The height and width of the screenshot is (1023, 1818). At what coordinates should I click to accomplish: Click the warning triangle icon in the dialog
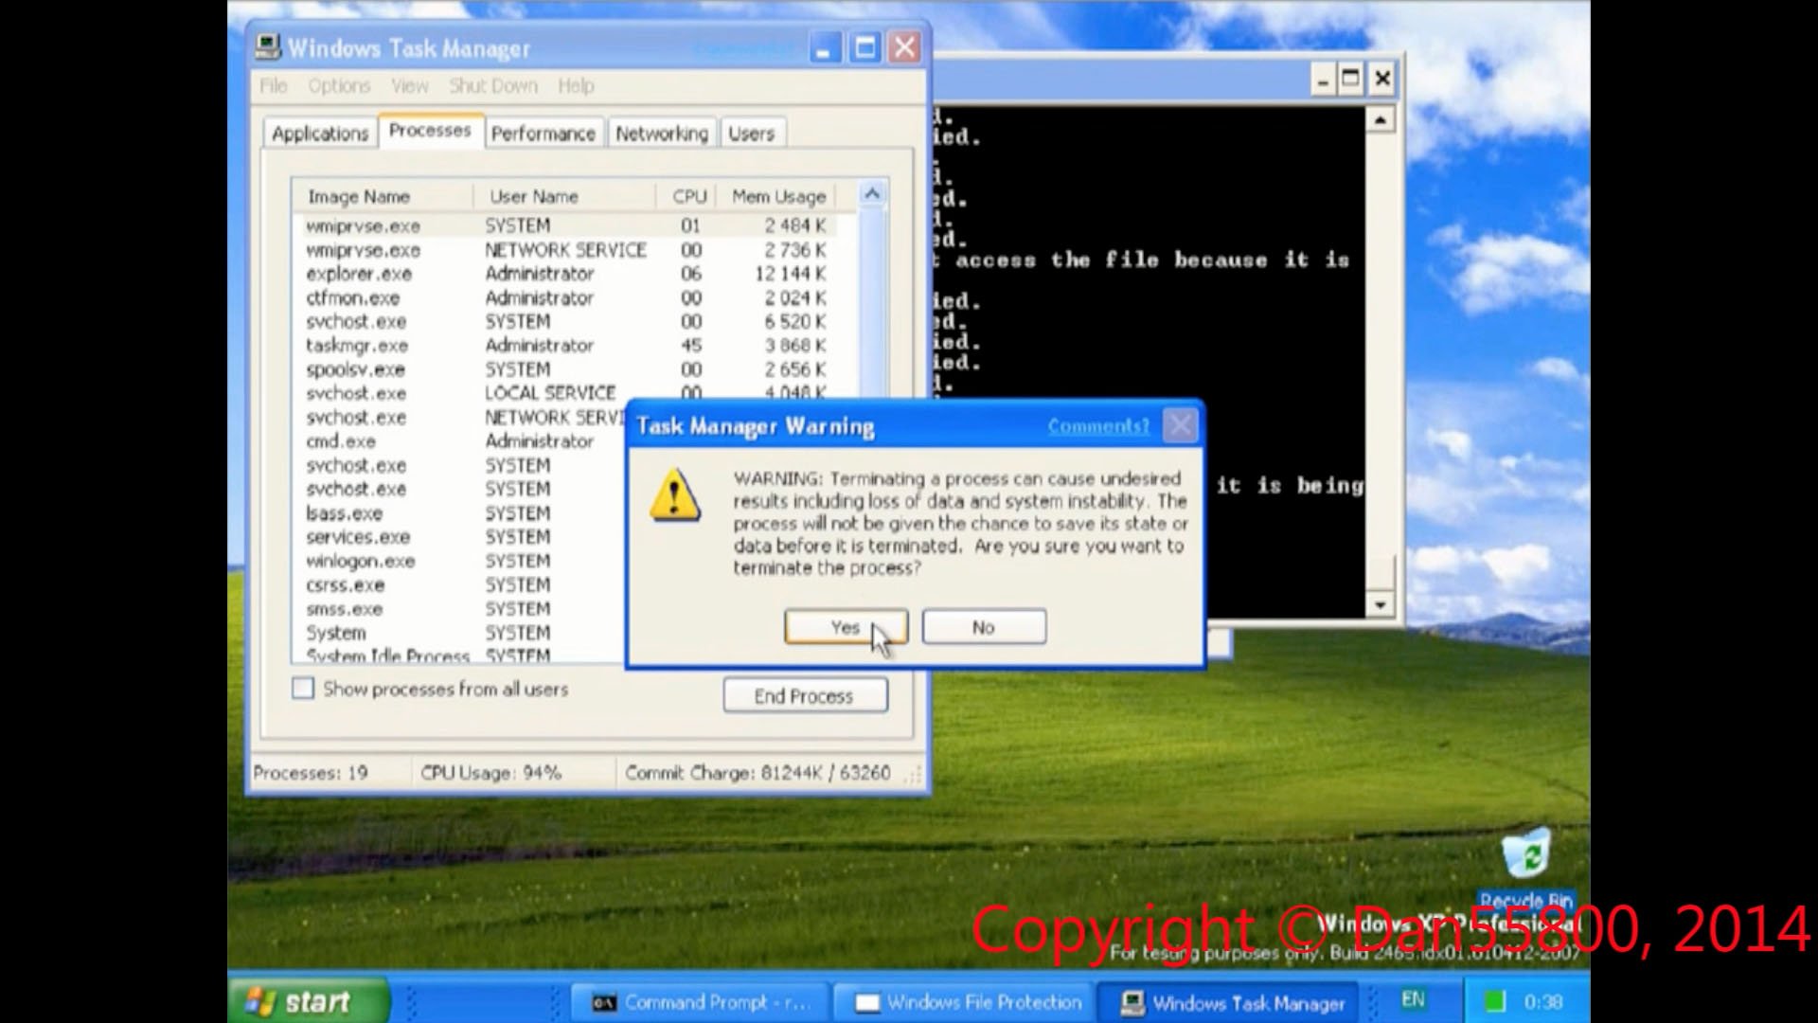pyautogui.click(x=674, y=496)
